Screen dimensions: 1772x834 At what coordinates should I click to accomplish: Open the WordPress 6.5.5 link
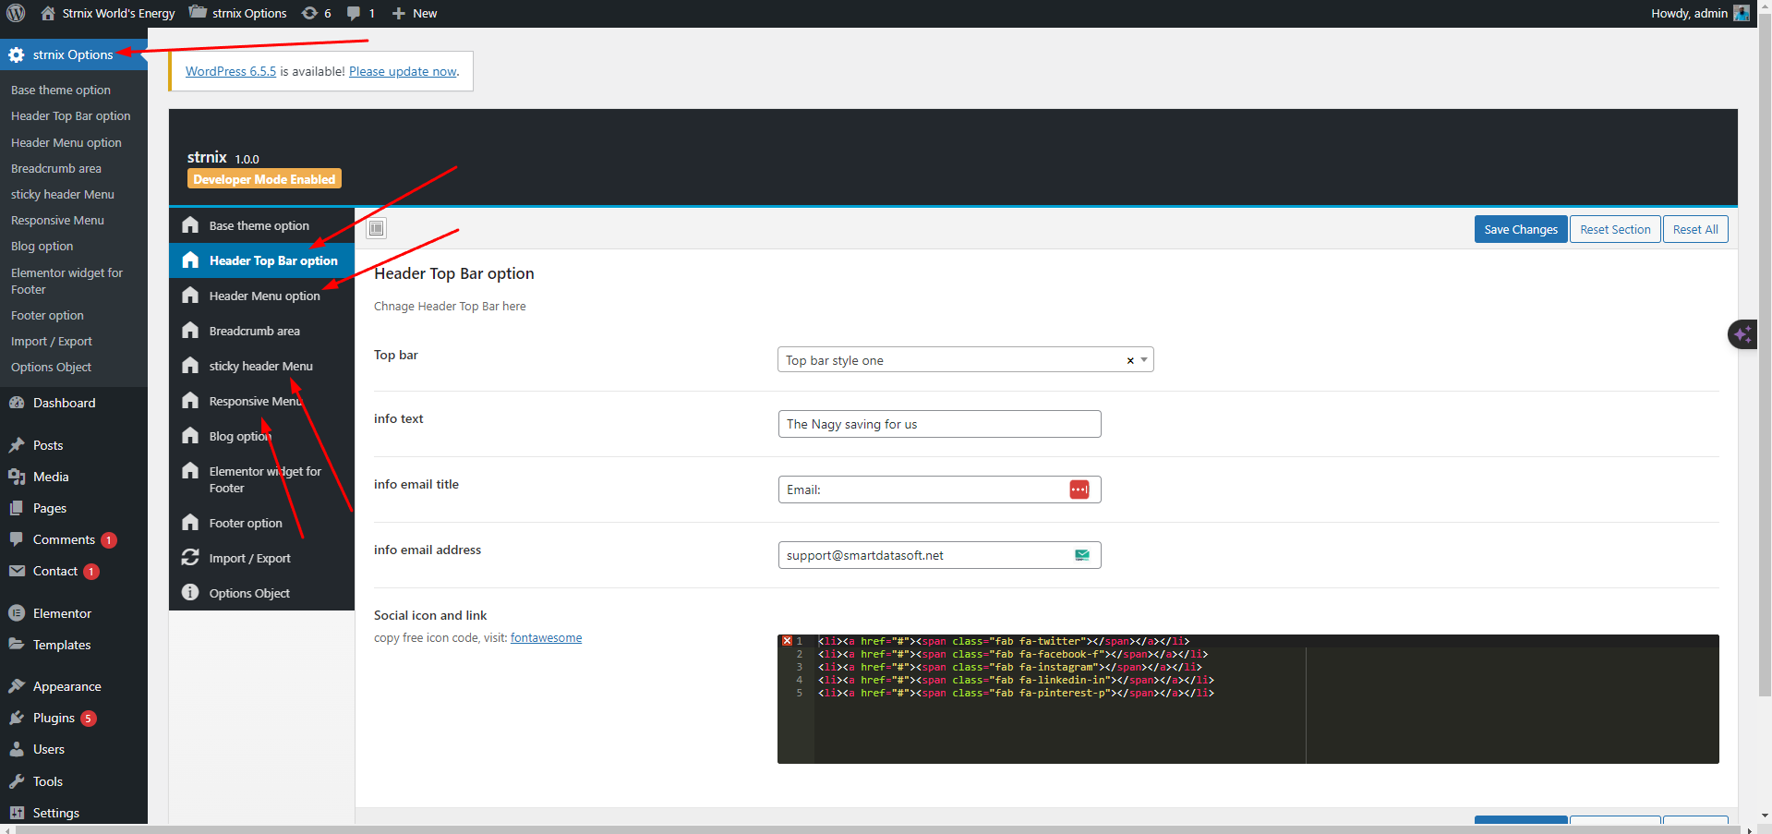coord(231,71)
